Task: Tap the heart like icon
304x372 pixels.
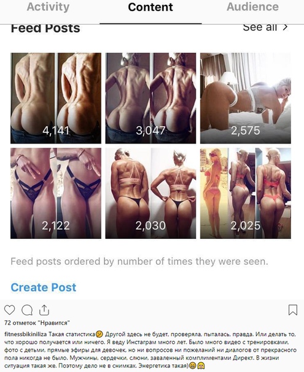Action: click(x=9, y=310)
